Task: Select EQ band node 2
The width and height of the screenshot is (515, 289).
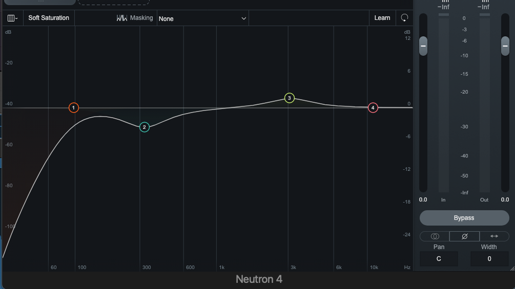Action: [145, 127]
